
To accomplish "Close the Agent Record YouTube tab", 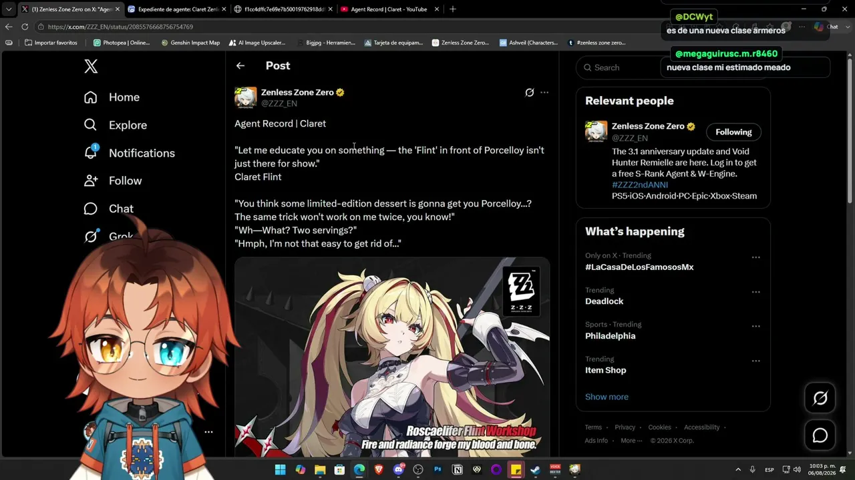I will (x=436, y=9).
